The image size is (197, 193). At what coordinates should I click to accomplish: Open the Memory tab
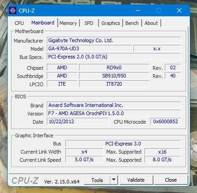pos(68,23)
